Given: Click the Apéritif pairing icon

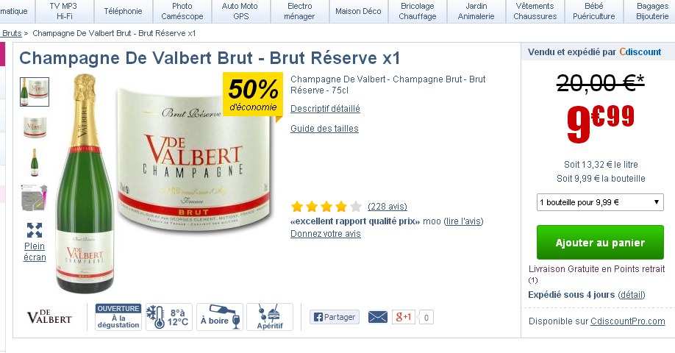Looking at the screenshot, I should click(x=270, y=317).
